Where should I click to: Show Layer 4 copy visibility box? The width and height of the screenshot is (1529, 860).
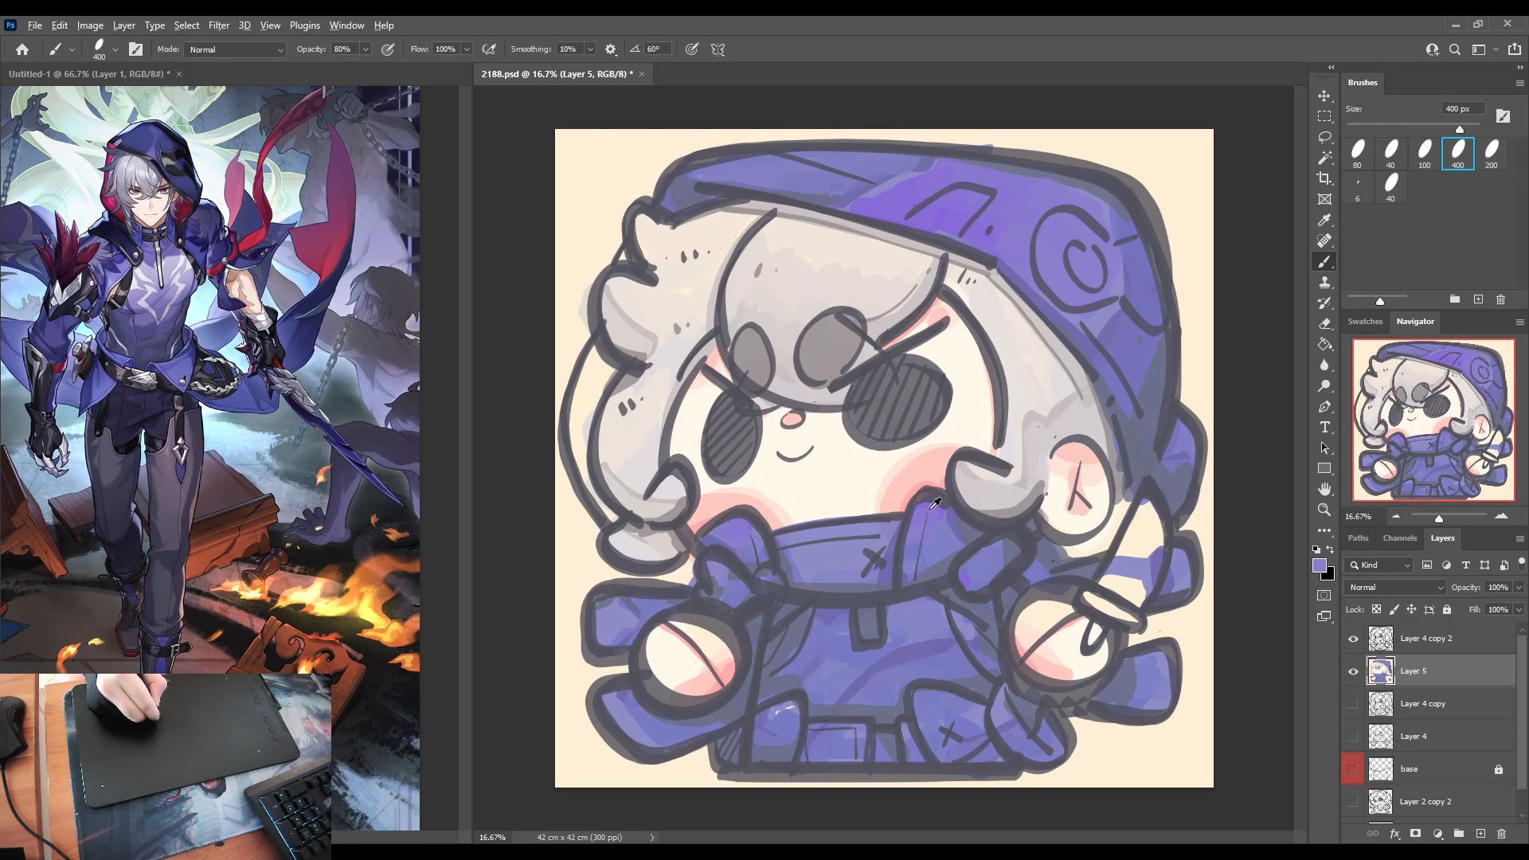click(1353, 704)
